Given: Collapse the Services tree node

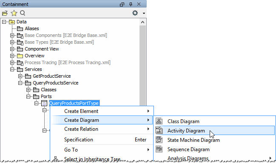Looking at the screenshot, I should pyautogui.click(x=12, y=69).
